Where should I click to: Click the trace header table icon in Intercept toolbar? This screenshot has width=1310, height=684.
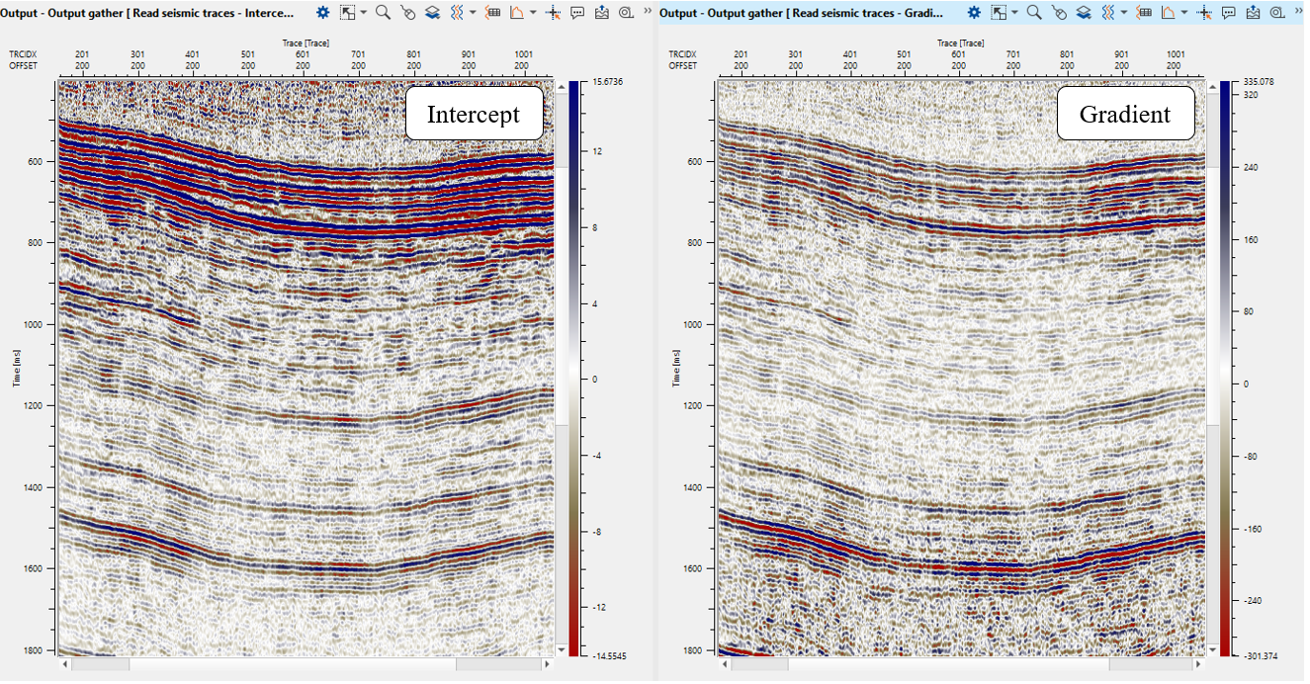(x=492, y=13)
